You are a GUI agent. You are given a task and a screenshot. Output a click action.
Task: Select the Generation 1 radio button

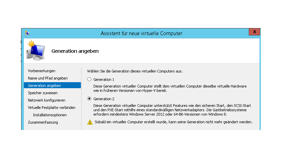coord(89,80)
